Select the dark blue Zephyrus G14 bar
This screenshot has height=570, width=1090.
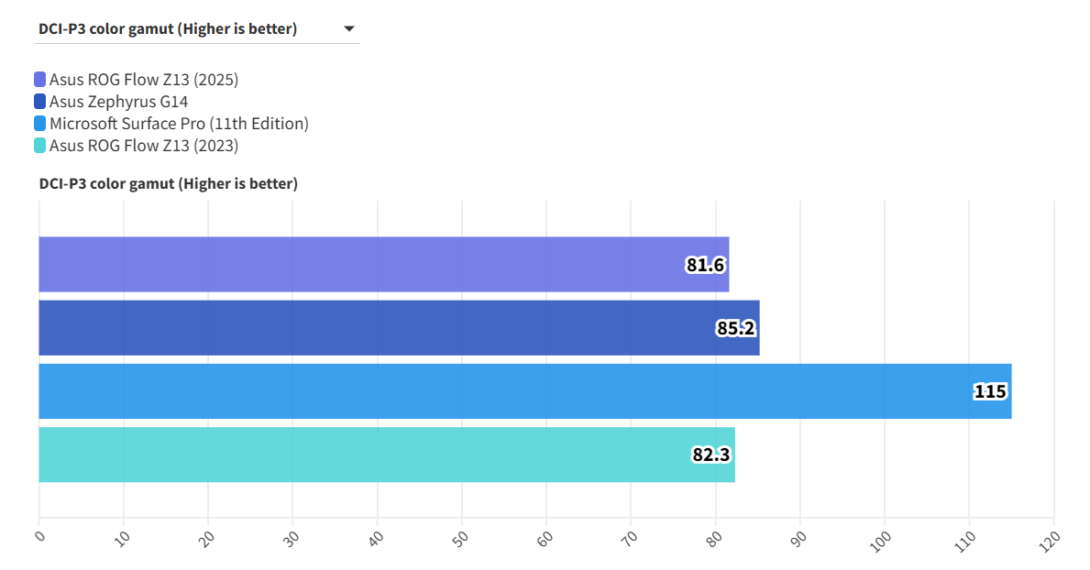coord(367,328)
